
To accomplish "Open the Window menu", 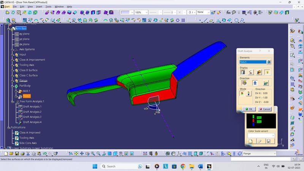I will click(x=59, y=6).
